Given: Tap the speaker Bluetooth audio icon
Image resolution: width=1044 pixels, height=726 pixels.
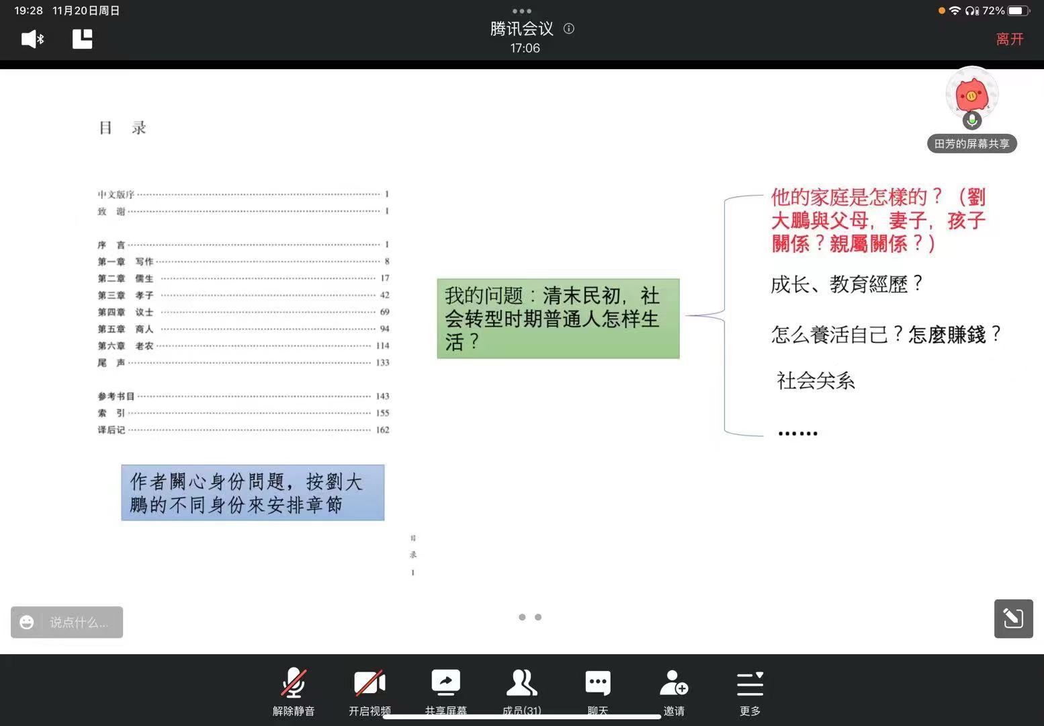Looking at the screenshot, I should (x=32, y=39).
